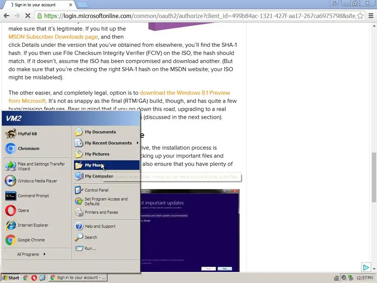Screen dimensions: 377x283
Task: Open Help and Support
Action: click(106, 226)
